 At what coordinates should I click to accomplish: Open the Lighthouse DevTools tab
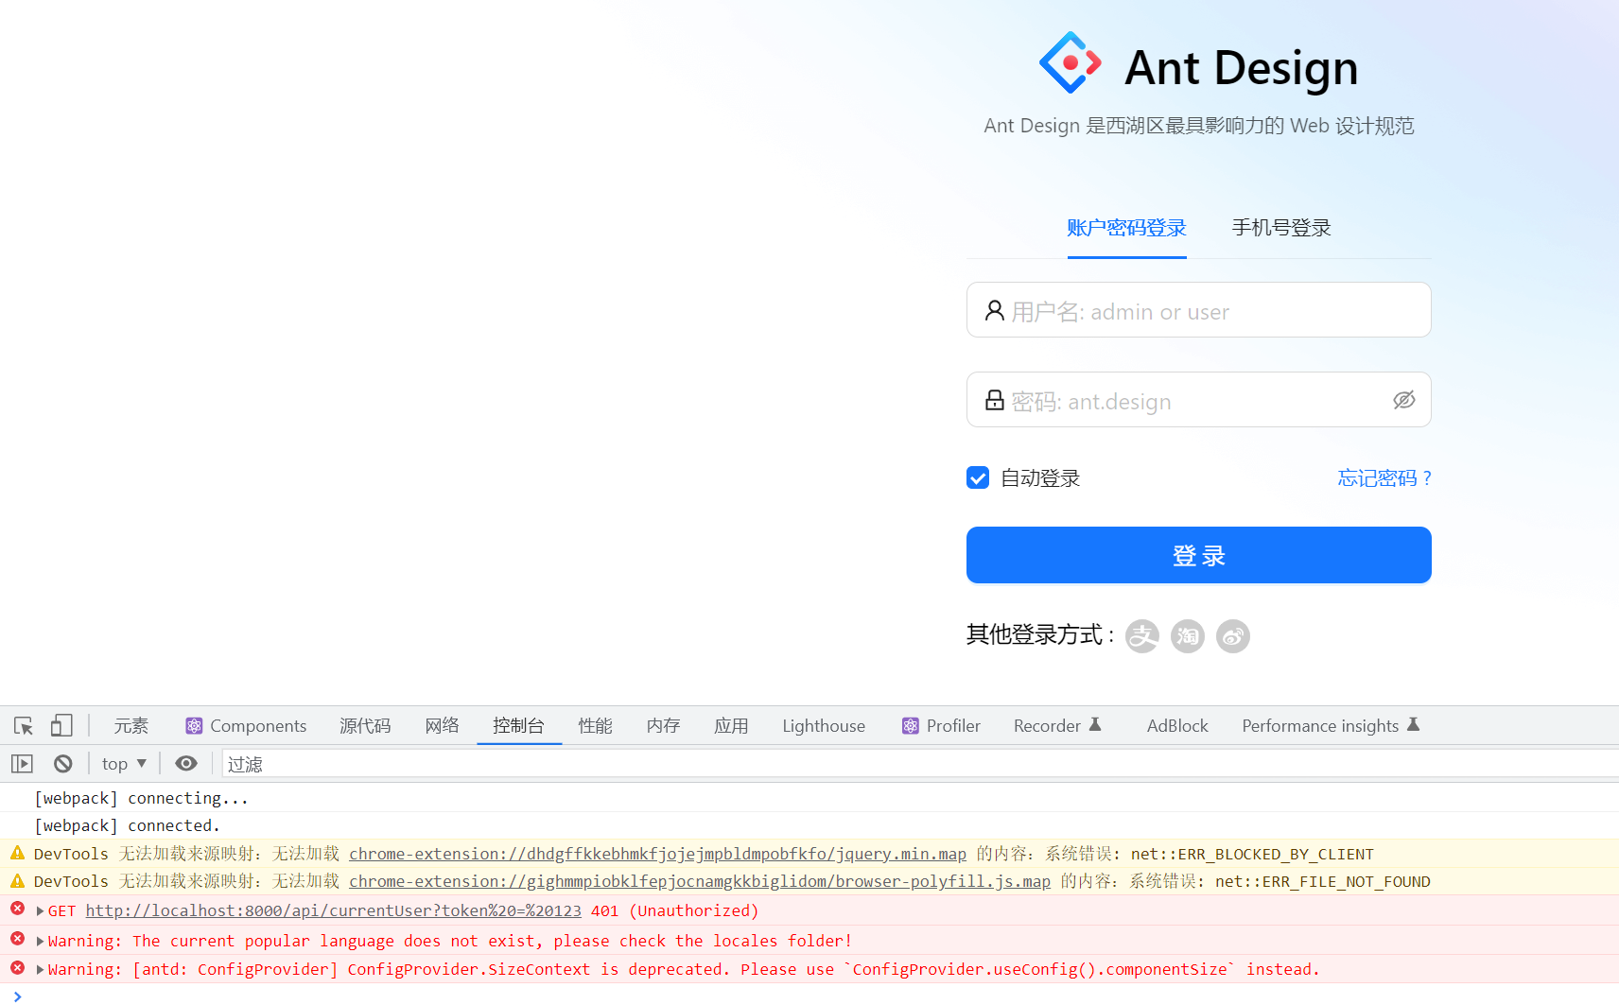coord(824,726)
